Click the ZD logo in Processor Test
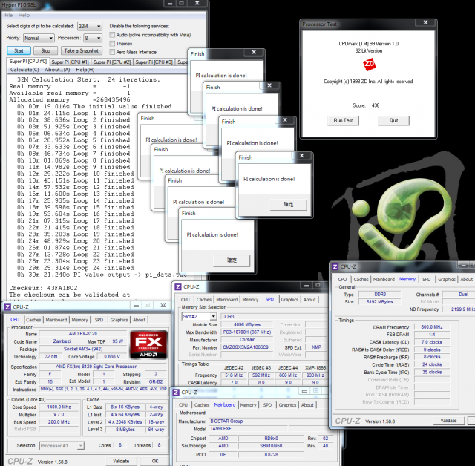The height and width of the screenshot is (466, 475). (369, 65)
